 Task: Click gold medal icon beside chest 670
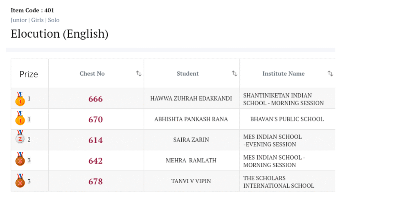click(x=20, y=119)
